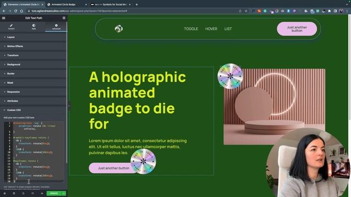Open the Navigator layers icon
Image resolution: width=351 pixels, height=197 pixels.
[14, 193]
